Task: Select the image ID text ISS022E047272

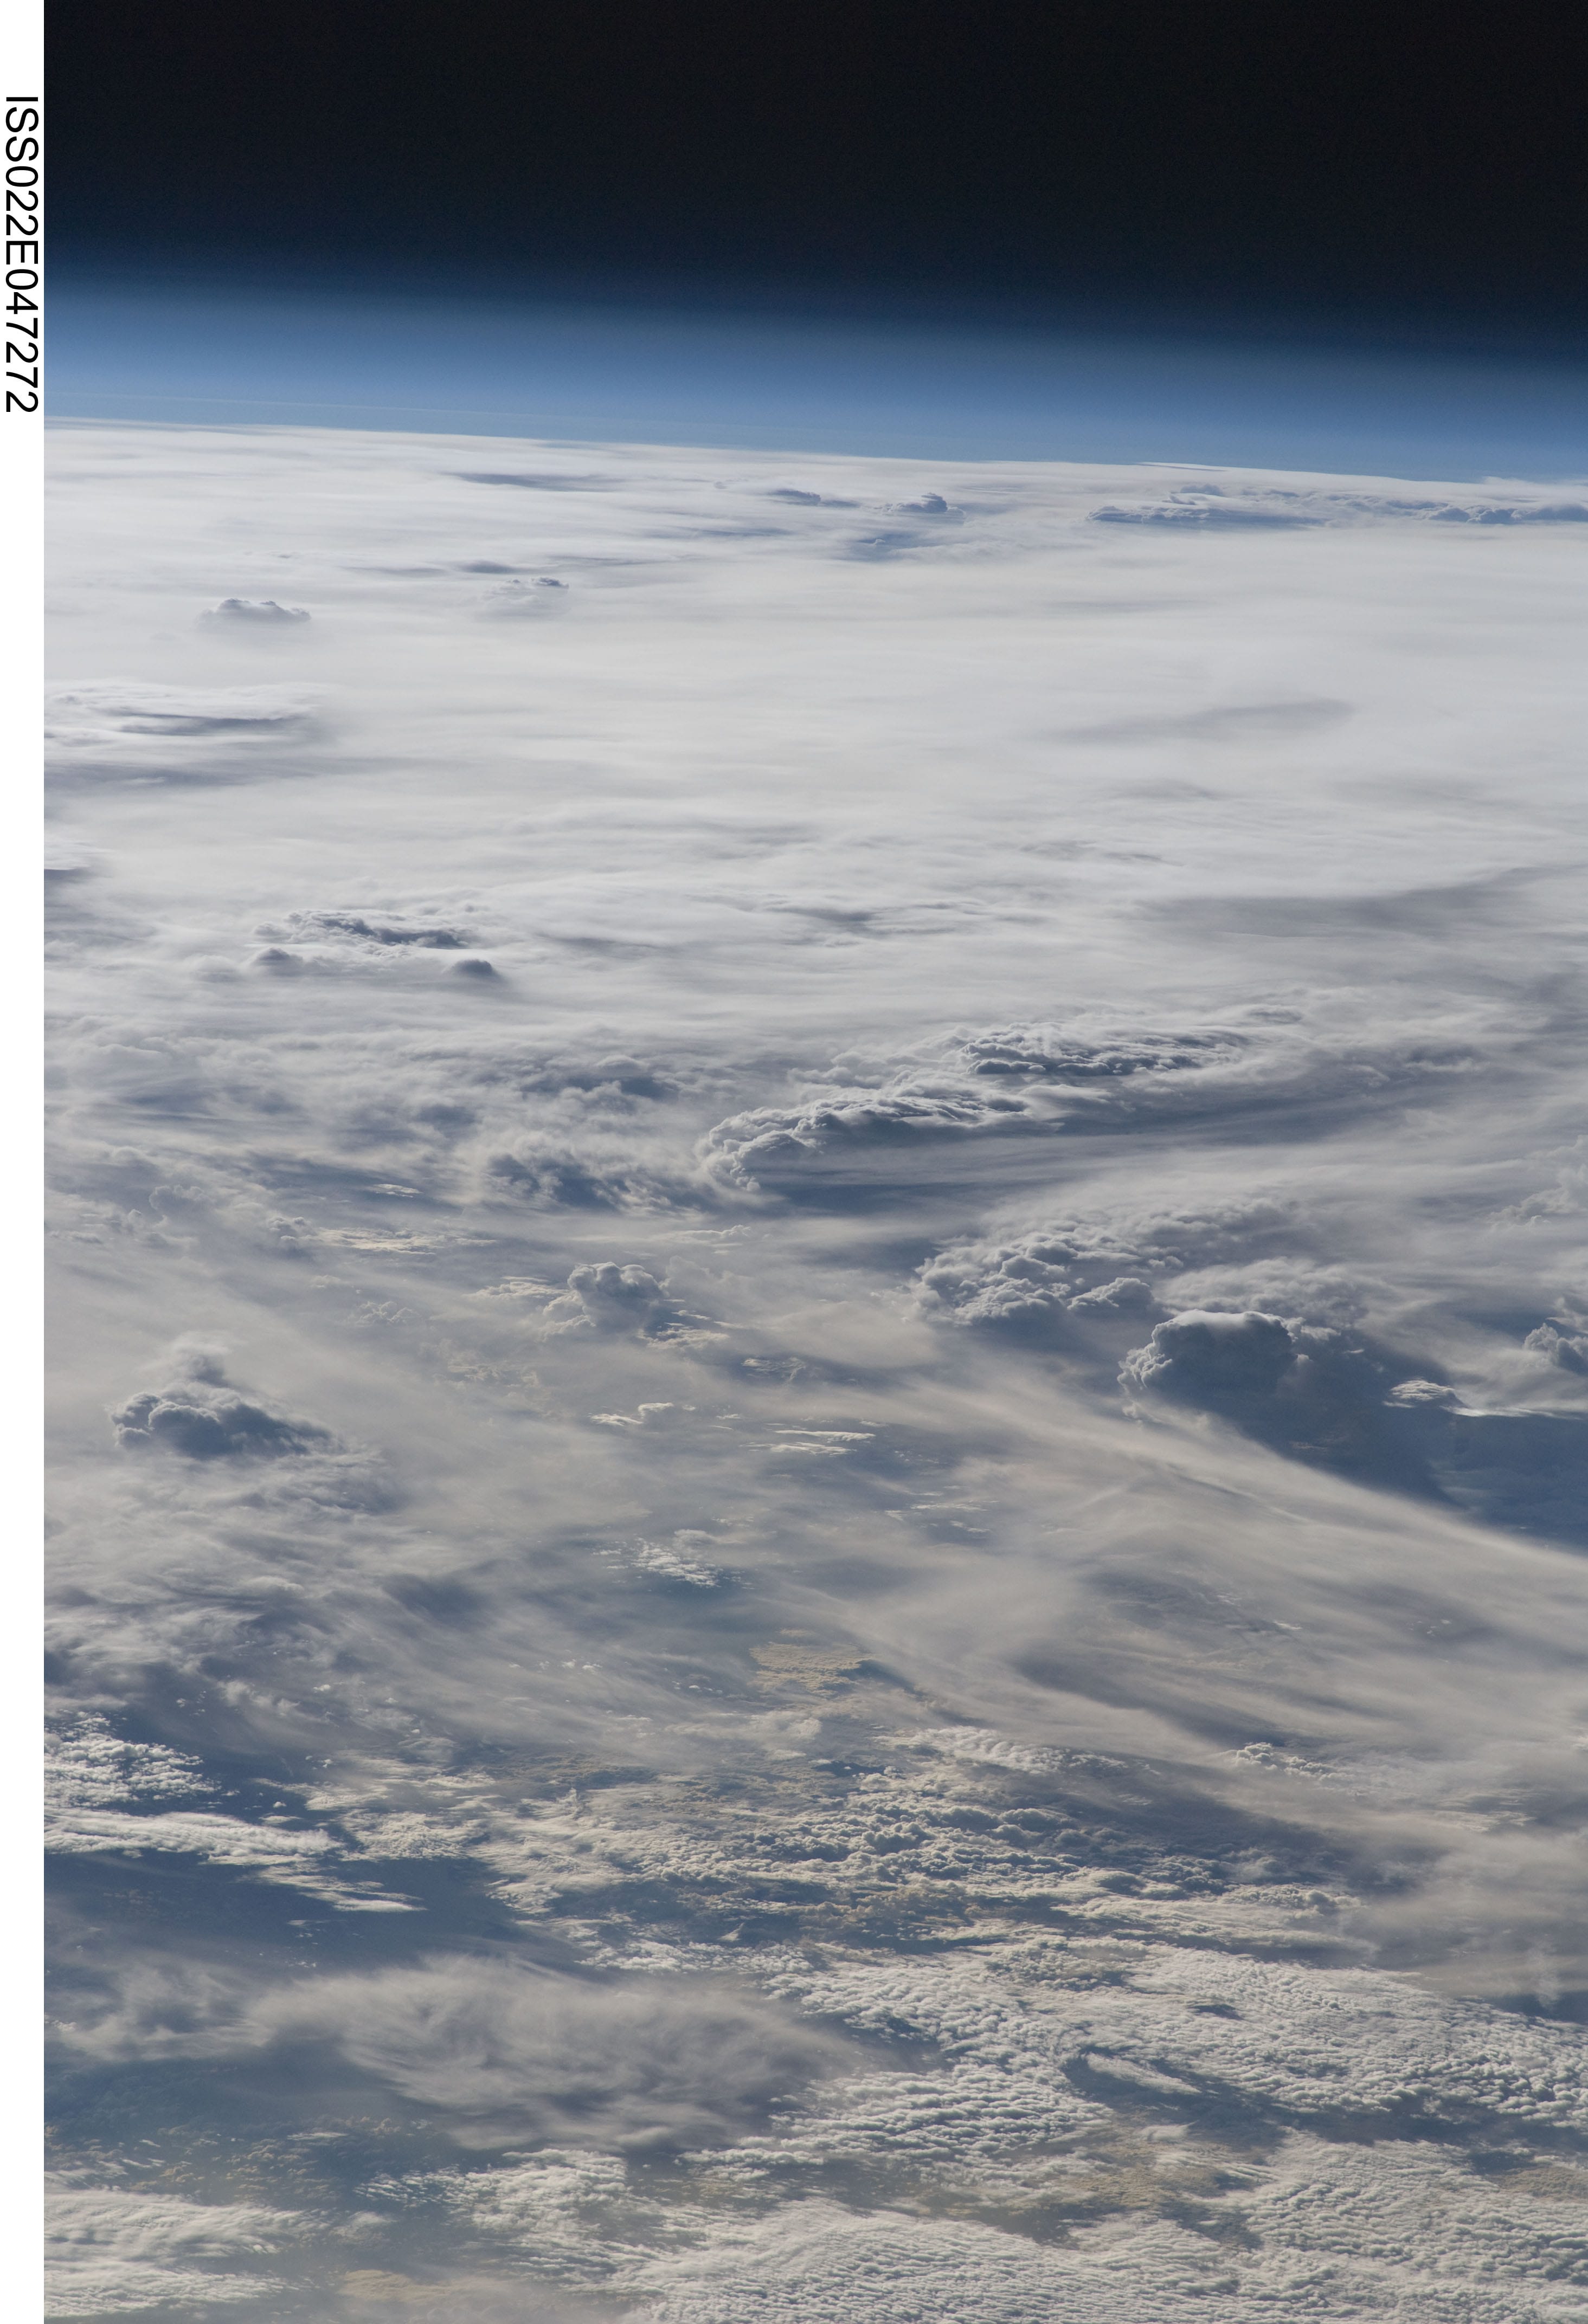Action: (21, 253)
